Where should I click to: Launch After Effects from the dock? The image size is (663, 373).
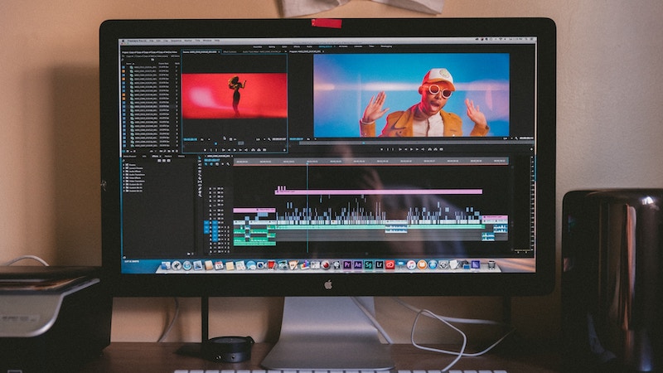[x=358, y=264]
